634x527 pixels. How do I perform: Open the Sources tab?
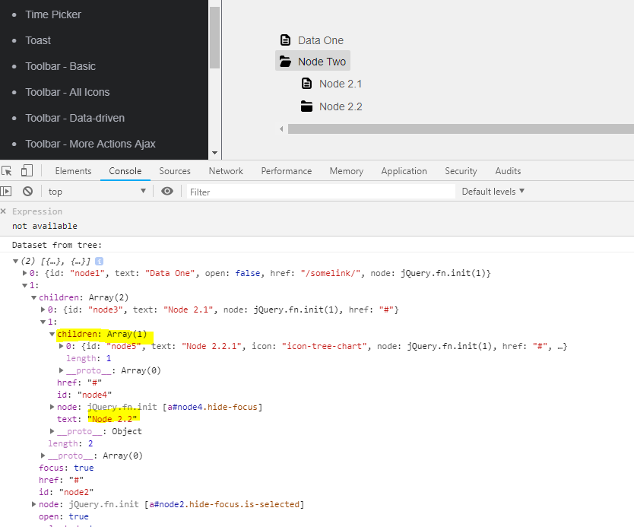175,171
